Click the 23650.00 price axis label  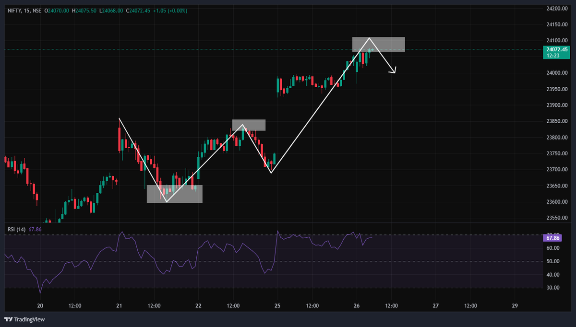point(557,186)
